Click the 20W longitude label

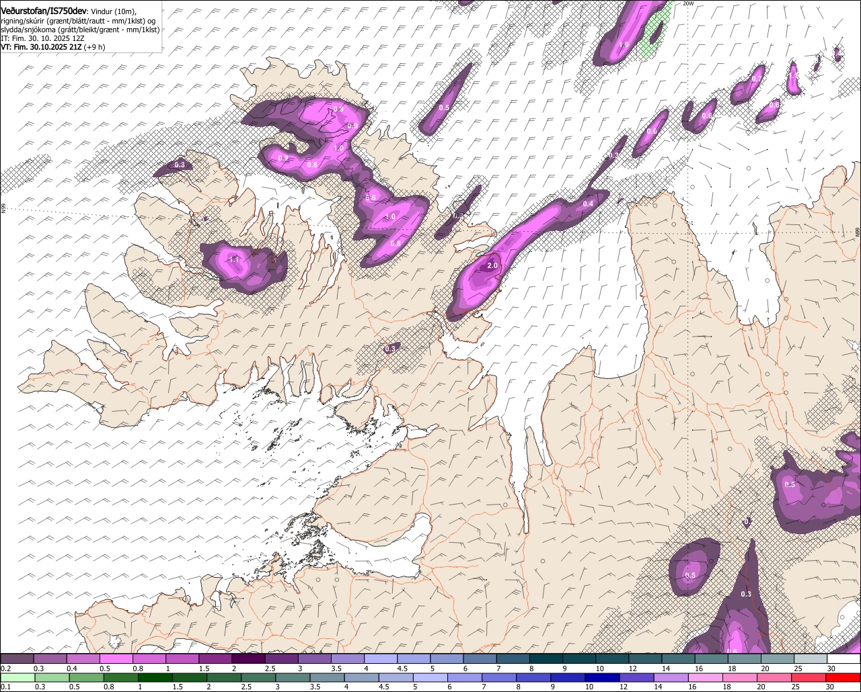point(687,3)
